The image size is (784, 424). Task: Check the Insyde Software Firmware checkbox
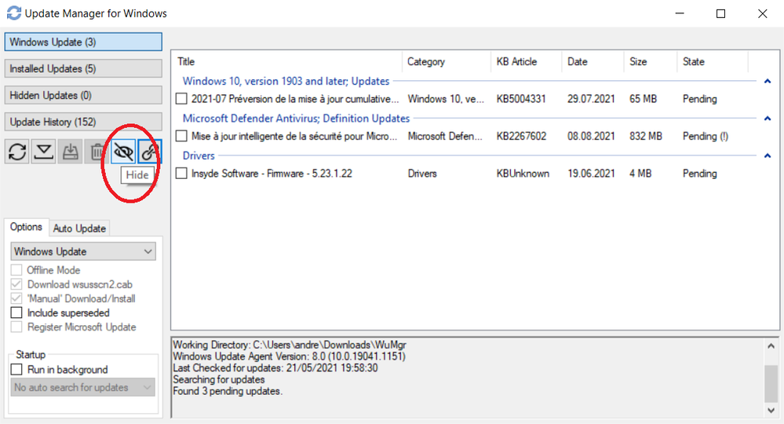tap(181, 174)
